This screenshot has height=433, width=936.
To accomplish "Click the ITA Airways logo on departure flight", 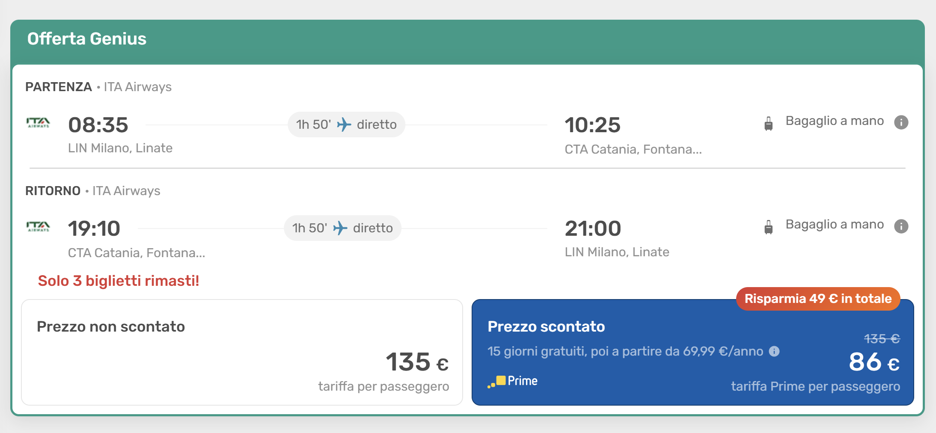I will (x=38, y=123).
